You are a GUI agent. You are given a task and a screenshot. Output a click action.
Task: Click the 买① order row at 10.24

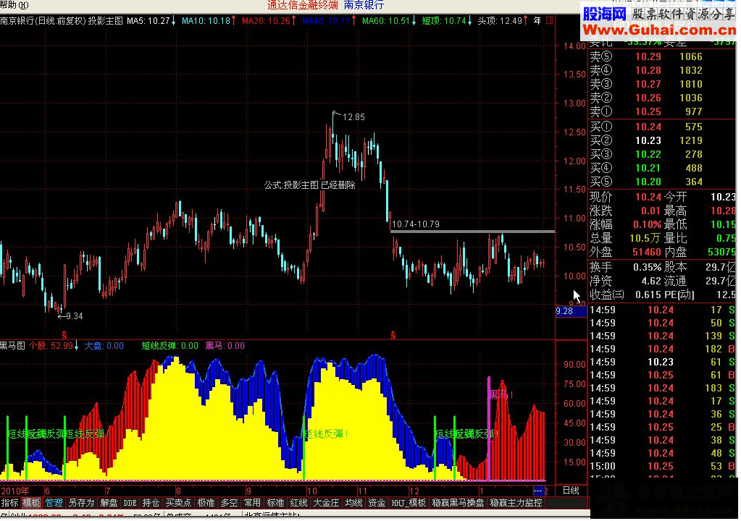coord(663,127)
